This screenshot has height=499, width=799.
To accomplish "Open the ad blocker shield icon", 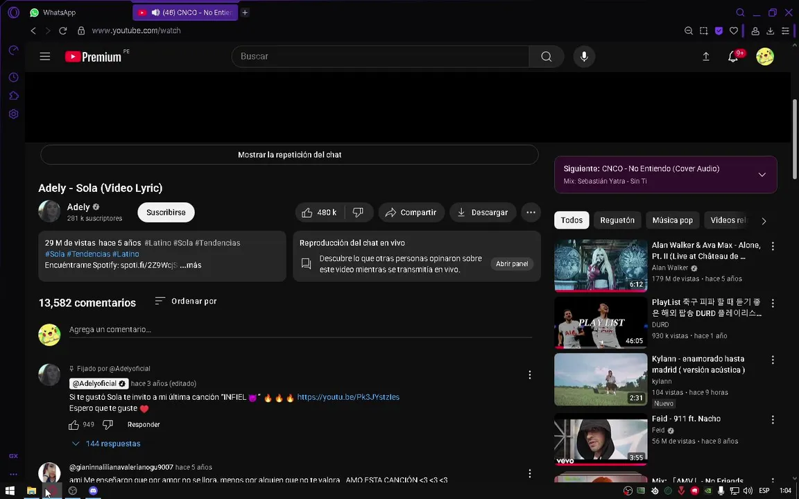I will (719, 30).
